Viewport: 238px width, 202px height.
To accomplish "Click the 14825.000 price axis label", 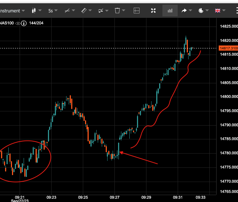I will click(229, 26).
